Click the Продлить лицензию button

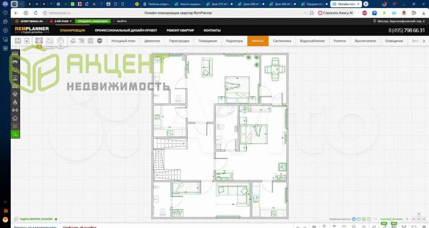pos(92,21)
